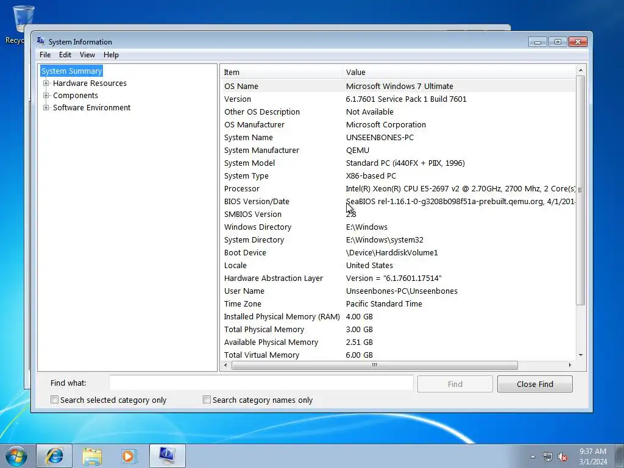The height and width of the screenshot is (468, 624).
Task: Select Components tree label
Action: (75, 96)
